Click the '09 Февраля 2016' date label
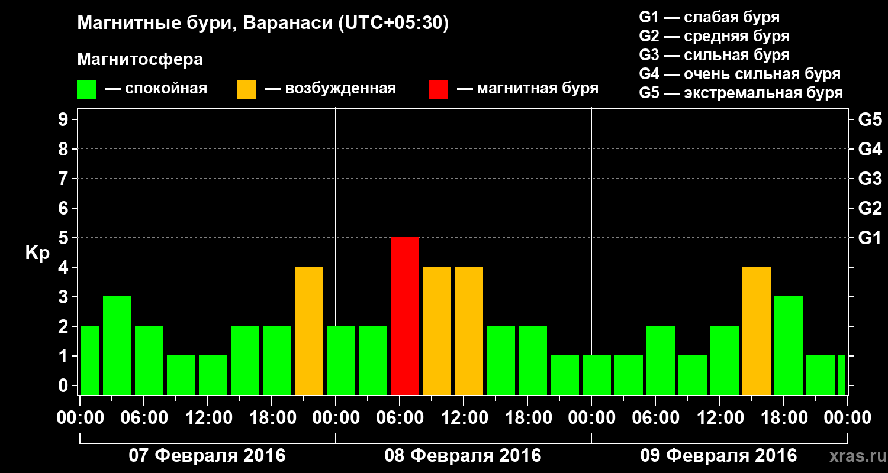This screenshot has width=888, height=473. point(719,456)
